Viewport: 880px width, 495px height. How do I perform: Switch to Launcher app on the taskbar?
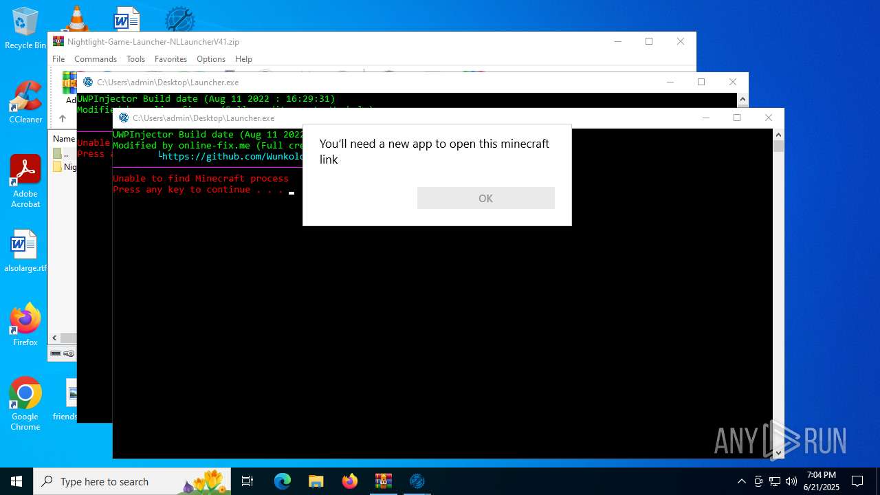point(417,481)
